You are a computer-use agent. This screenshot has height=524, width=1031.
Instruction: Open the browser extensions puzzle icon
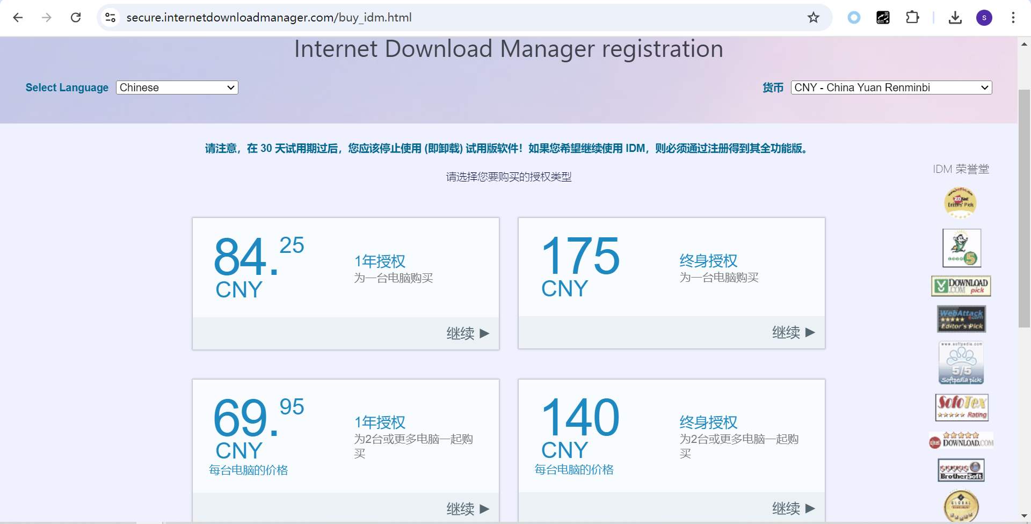pyautogui.click(x=912, y=18)
